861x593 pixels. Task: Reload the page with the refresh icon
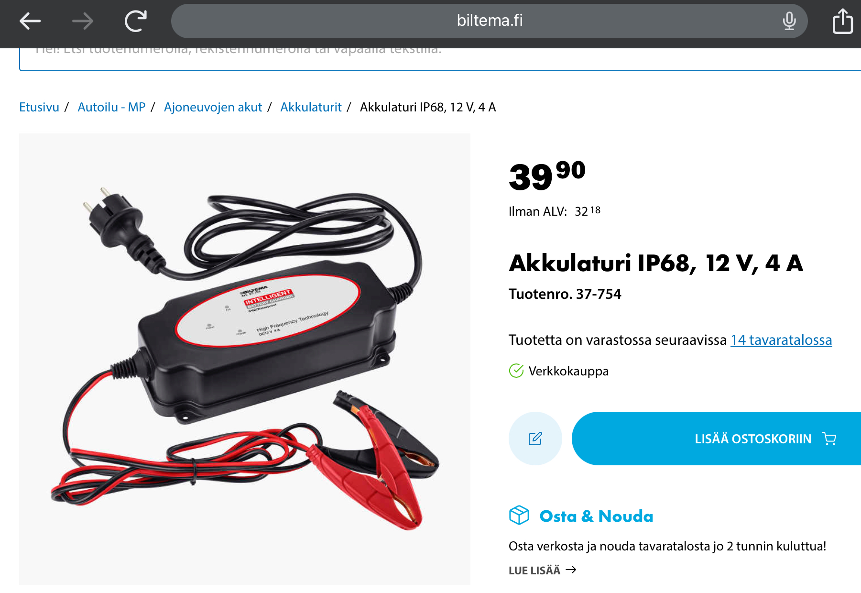point(136,21)
